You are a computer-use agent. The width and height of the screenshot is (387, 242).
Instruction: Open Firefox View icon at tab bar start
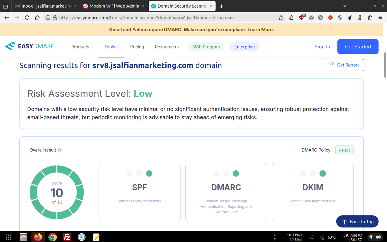point(5,6)
